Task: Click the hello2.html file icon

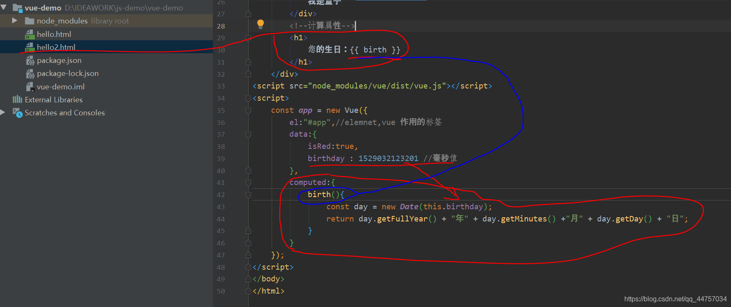Action: 30,47
